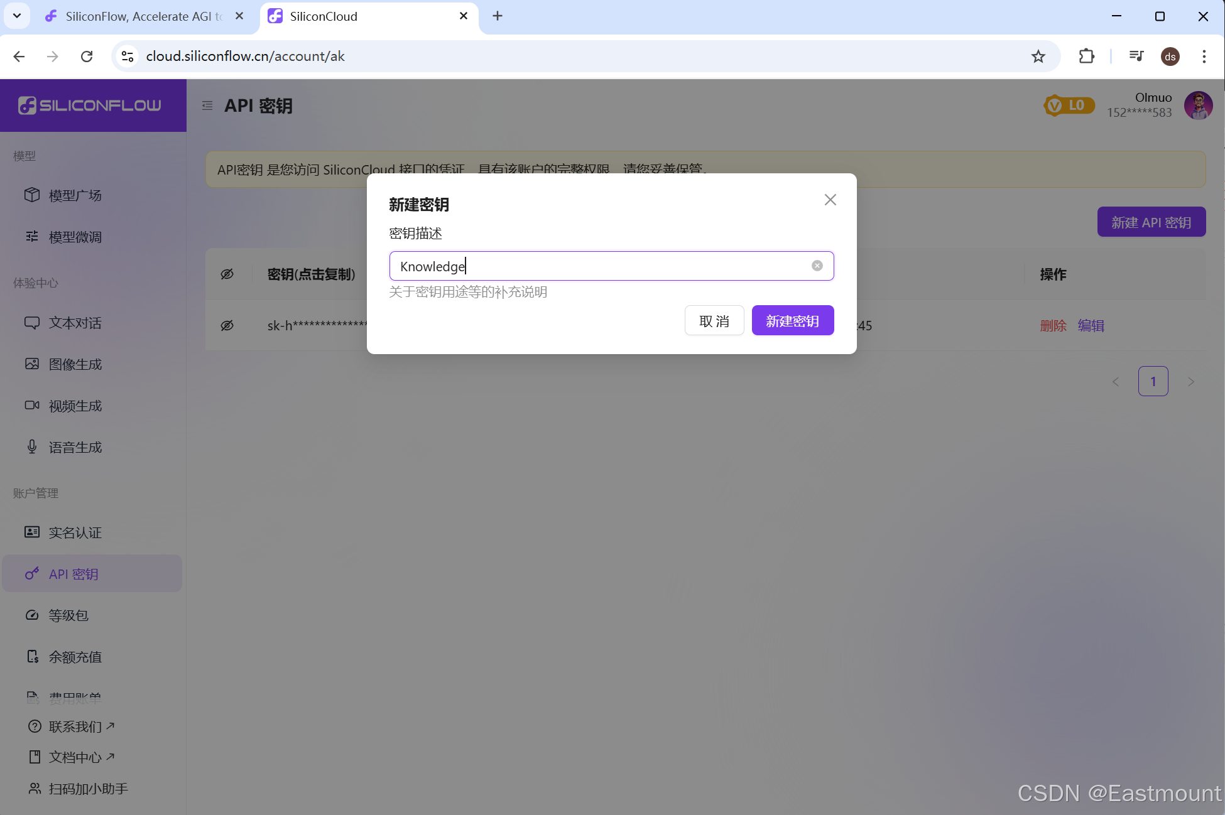The height and width of the screenshot is (815, 1225).
Task: Open the media control icon in toolbar
Action: 1136,57
